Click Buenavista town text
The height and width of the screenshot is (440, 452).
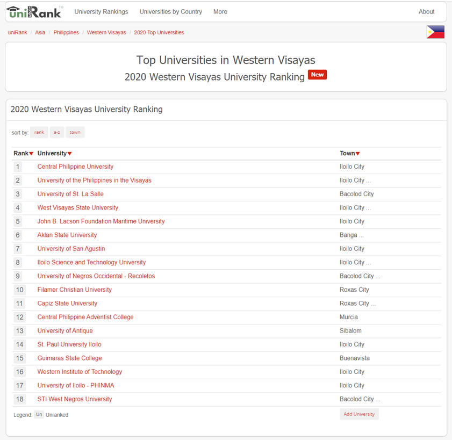[x=355, y=358]
